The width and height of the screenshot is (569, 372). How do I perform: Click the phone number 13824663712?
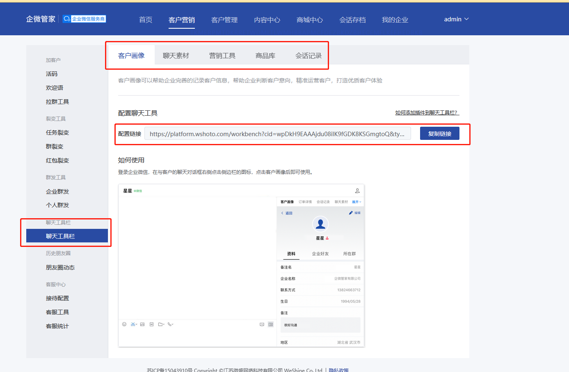pyautogui.click(x=349, y=290)
